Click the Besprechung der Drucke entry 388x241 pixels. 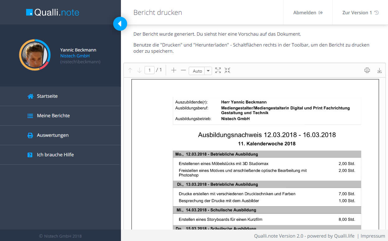tap(219, 201)
